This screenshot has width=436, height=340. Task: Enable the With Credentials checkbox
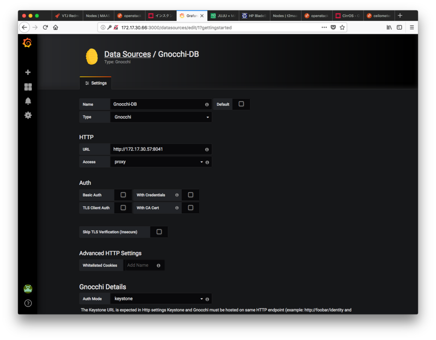point(190,195)
